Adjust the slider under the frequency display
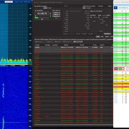The height and width of the screenshot is (129, 129). point(42,19)
